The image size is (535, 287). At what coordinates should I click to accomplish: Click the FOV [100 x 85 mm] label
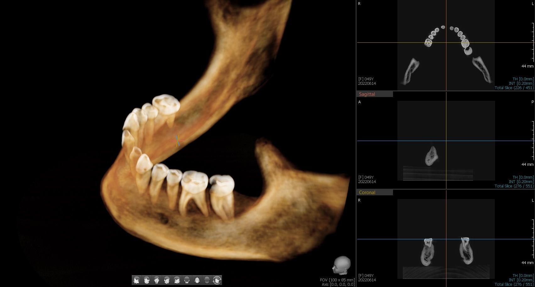pyautogui.click(x=337, y=280)
